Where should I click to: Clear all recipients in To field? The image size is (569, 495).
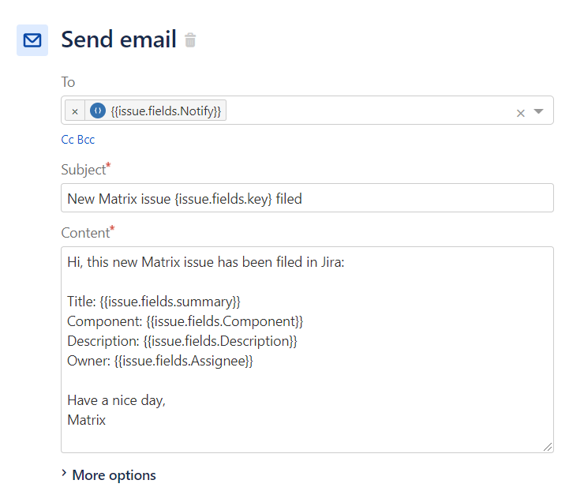click(520, 113)
